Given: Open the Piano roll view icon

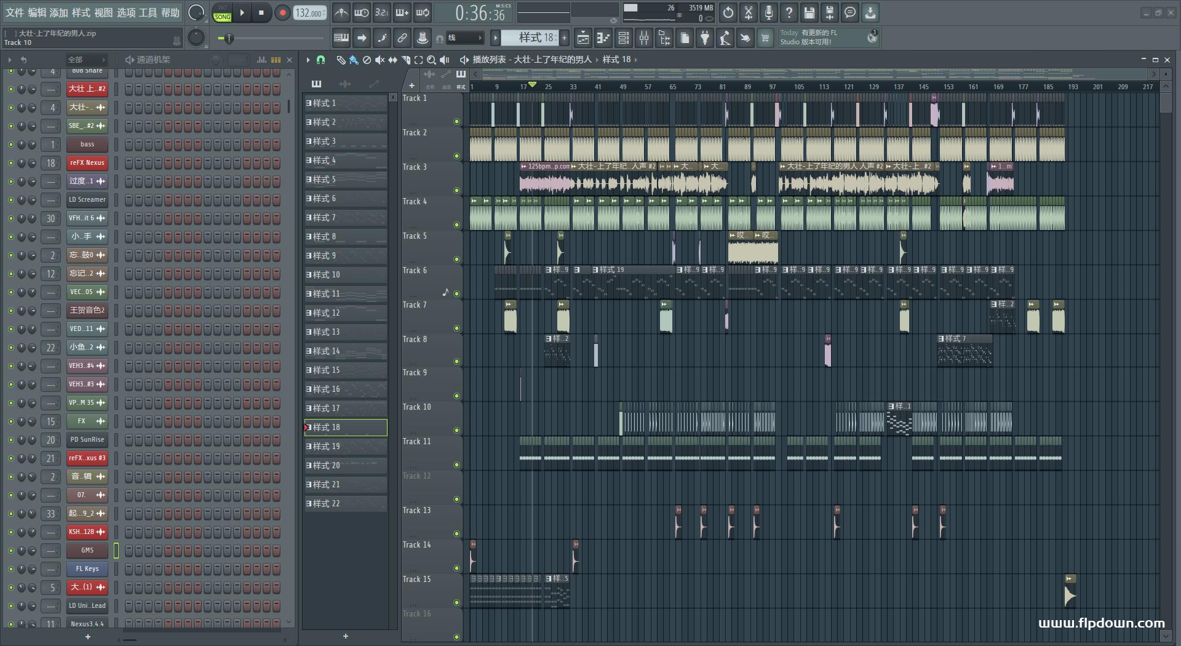Looking at the screenshot, I should [603, 38].
